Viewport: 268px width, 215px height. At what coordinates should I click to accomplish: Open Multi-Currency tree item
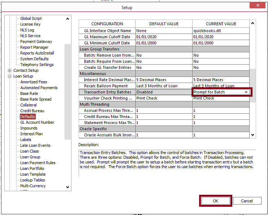tap(33, 186)
